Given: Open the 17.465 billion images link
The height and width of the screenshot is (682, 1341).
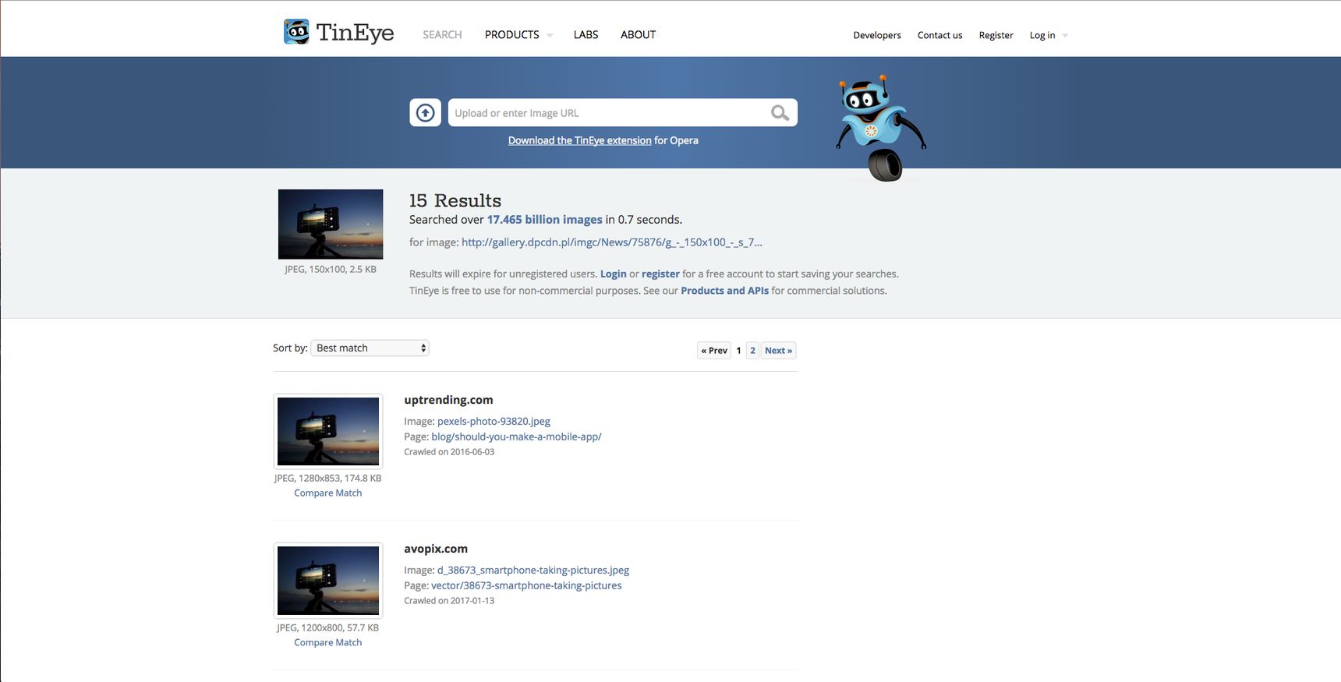Looking at the screenshot, I should click(x=544, y=220).
